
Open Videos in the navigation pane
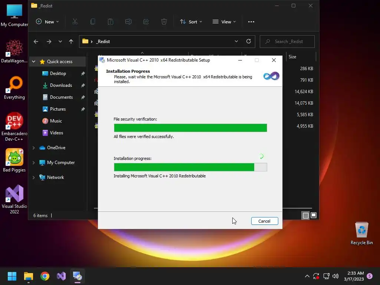tap(56, 133)
